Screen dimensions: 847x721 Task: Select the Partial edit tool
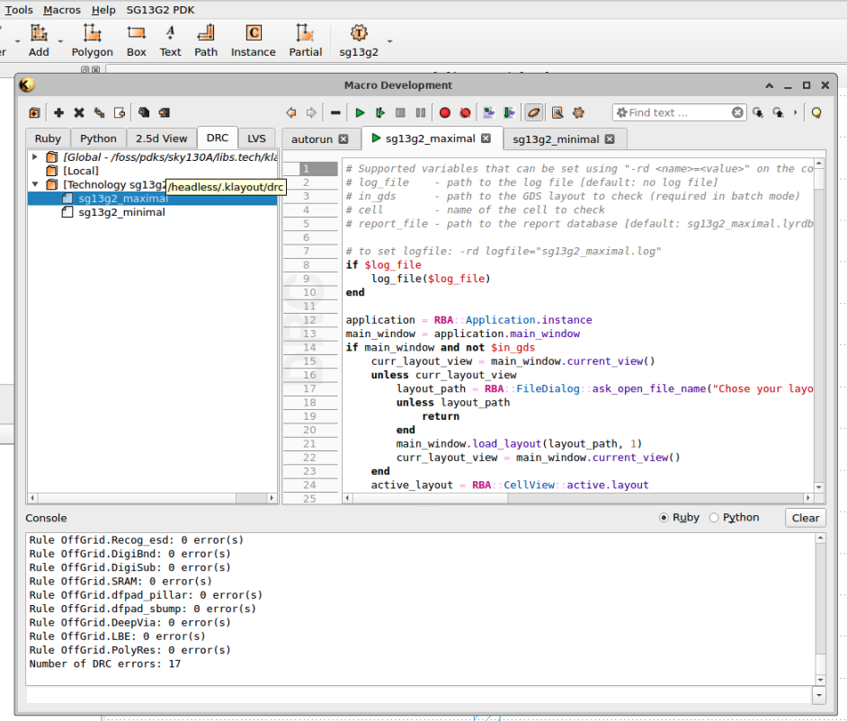[305, 41]
